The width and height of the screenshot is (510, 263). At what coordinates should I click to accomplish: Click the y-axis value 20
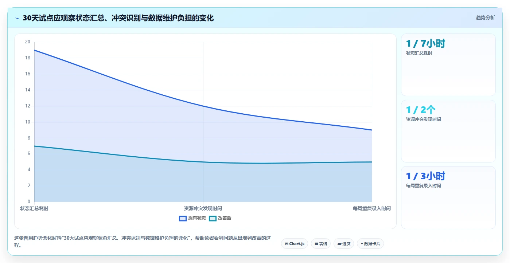27,42
